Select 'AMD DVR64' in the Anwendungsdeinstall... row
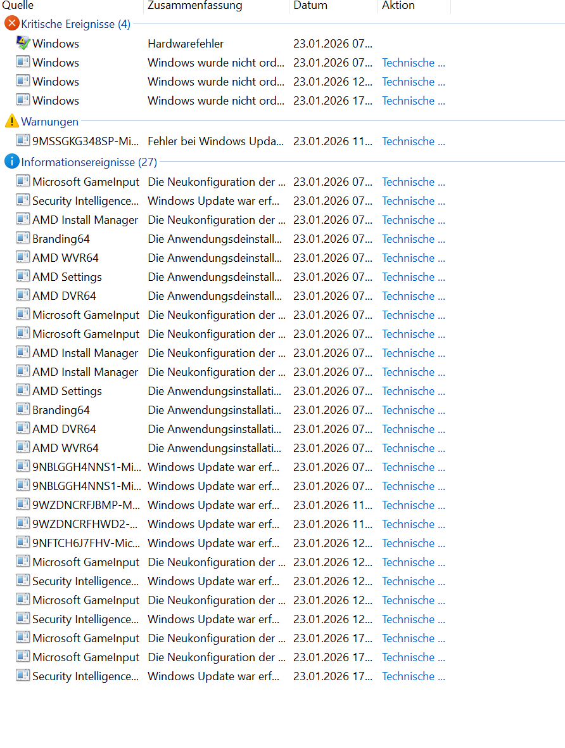The height and width of the screenshot is (748, 565). click(65, 296)
